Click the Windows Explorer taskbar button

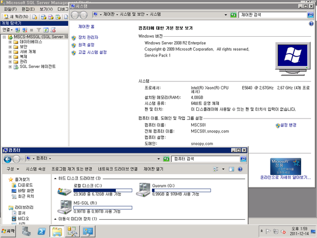click(57, 232)
